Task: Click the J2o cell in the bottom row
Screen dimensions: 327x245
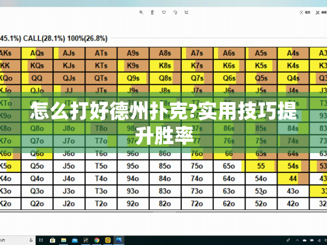Action: tap(69, 204)
